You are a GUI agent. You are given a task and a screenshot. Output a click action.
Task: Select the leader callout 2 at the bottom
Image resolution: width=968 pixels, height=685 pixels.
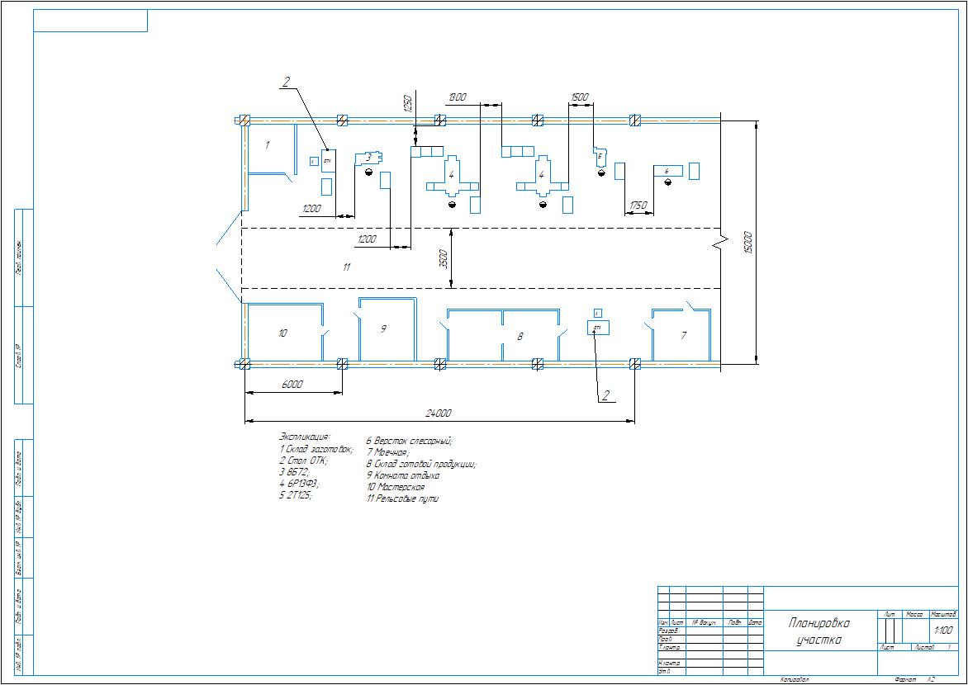[x=605, y=397]
